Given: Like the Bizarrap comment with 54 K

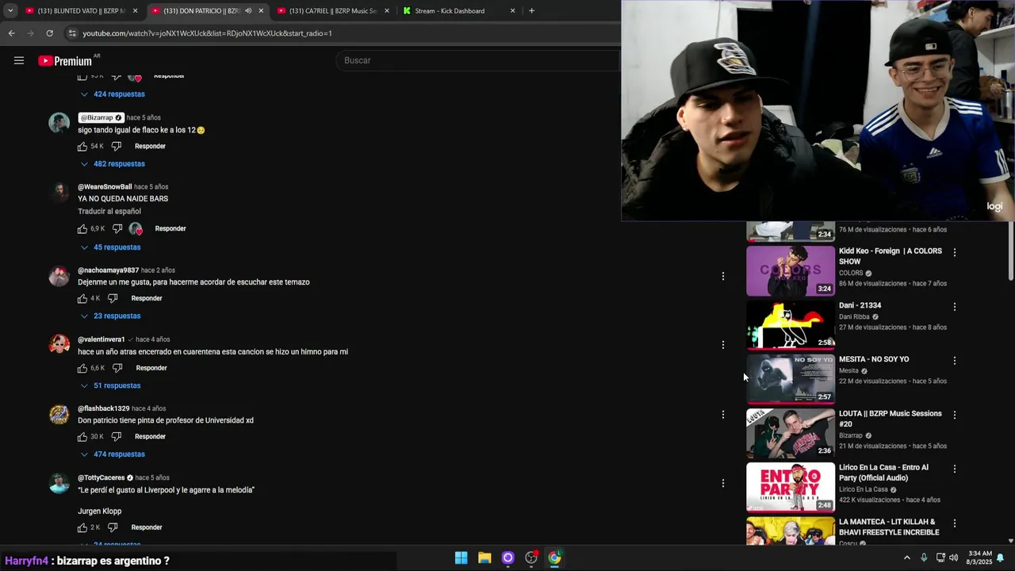Looking at the screenshot, I should click(x=82, y=147).
